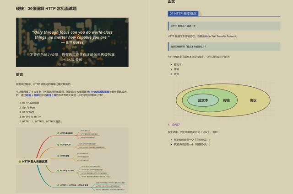
Task: Open the "由浅入深" blue link
Action: click(x=51, y=95)
